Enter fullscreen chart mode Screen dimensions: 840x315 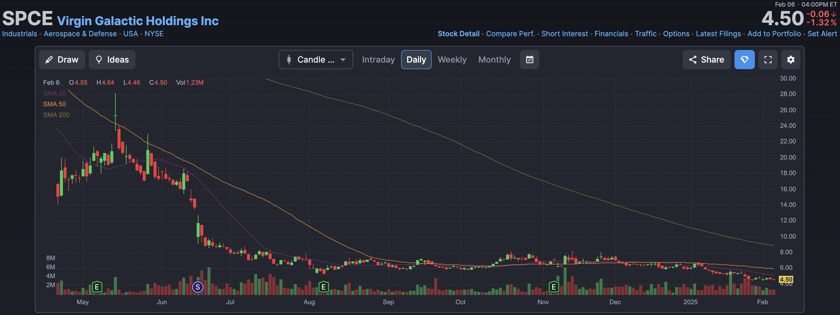768,60
